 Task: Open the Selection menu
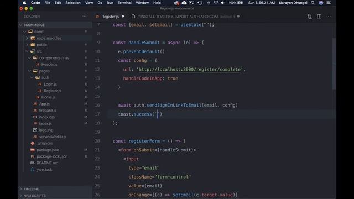point(73,3)
